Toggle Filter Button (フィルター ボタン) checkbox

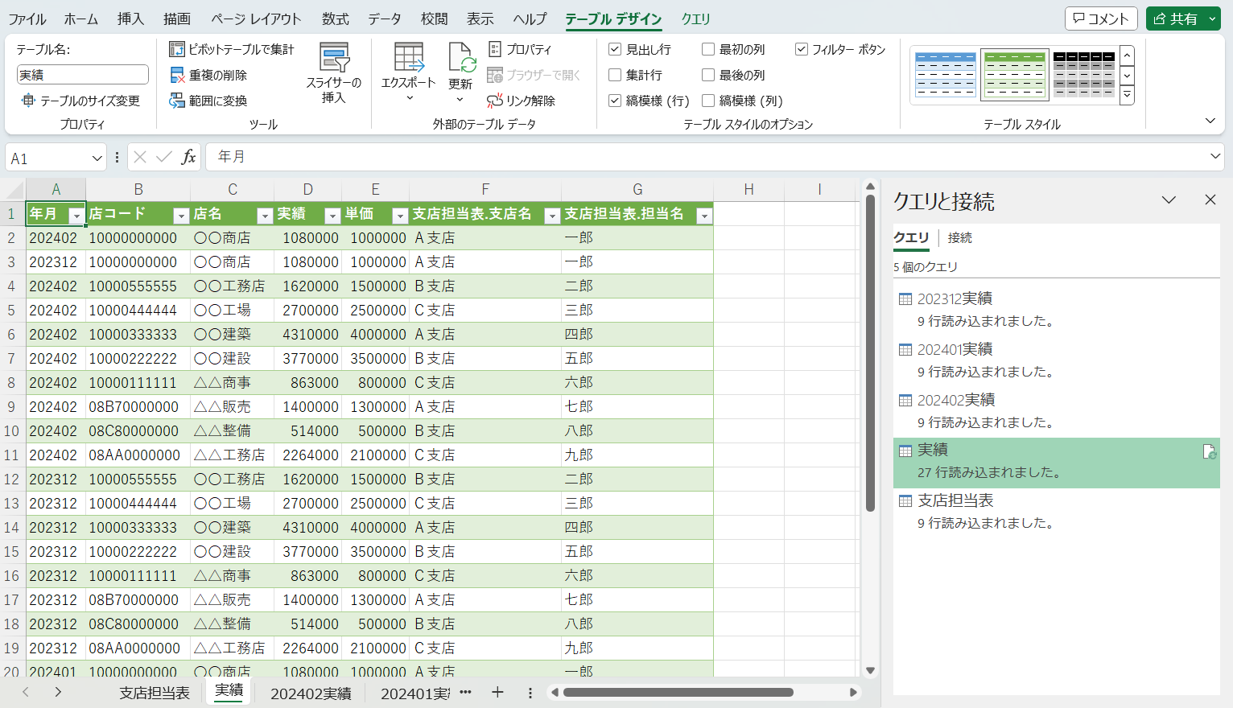[x=802, y=49]
